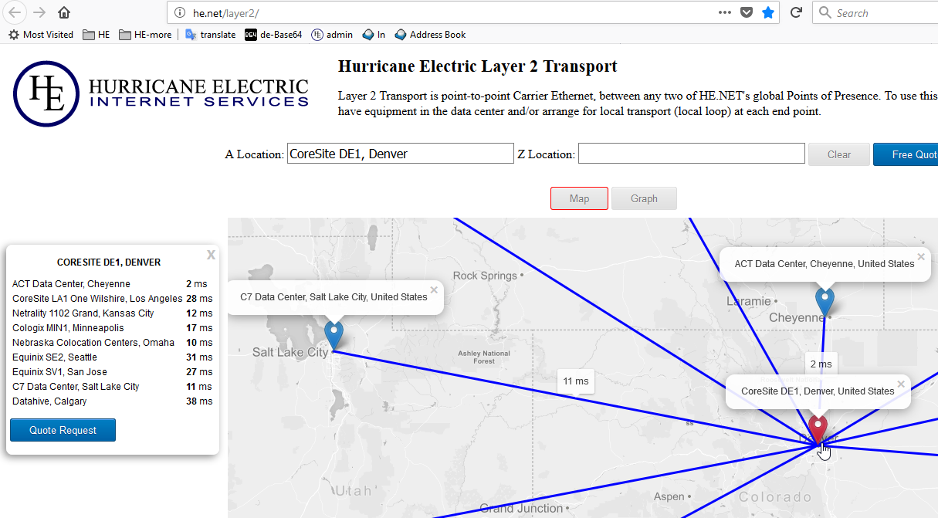This screenshot has height=518, width=938.
Task: Click the browser Forward arrow
Action: click(x=39, y=12)
